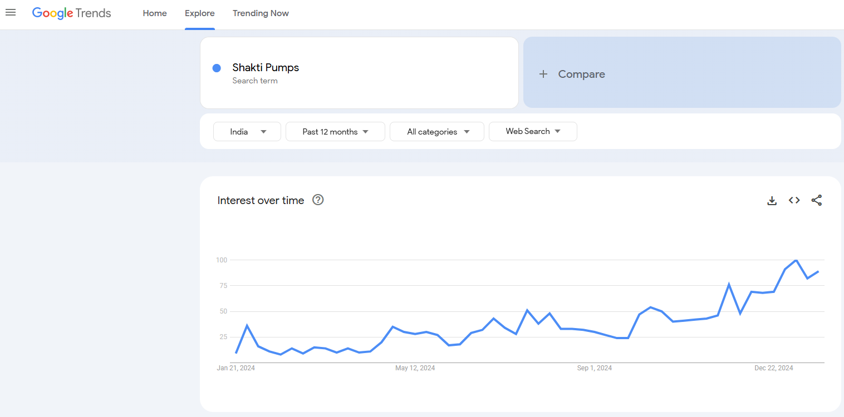Open the All categories dropdown
The width and height of the screenshot is (844, 417).
tap(437, 132)
